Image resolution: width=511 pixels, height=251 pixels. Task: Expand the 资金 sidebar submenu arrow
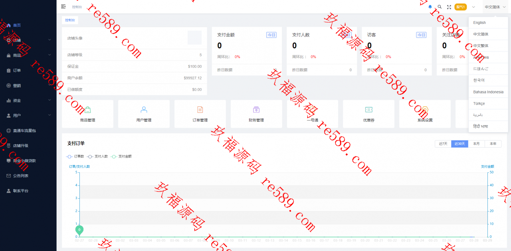[x=50, y=100]
